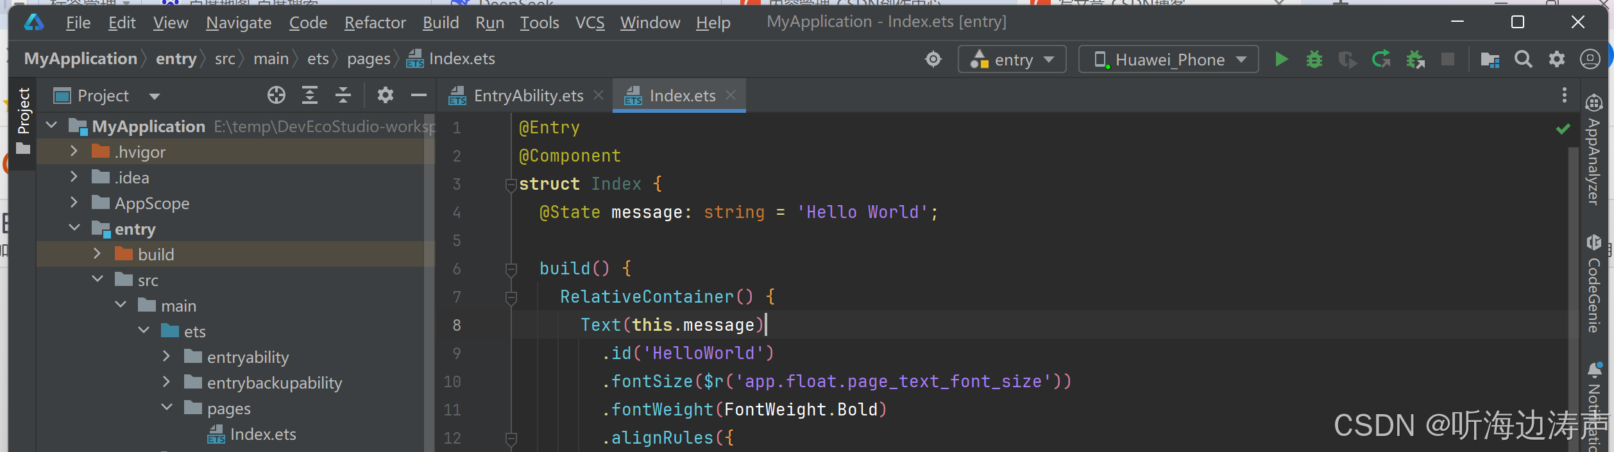
Task: Select the main folder in tree
Action: (x=167, y=306)
